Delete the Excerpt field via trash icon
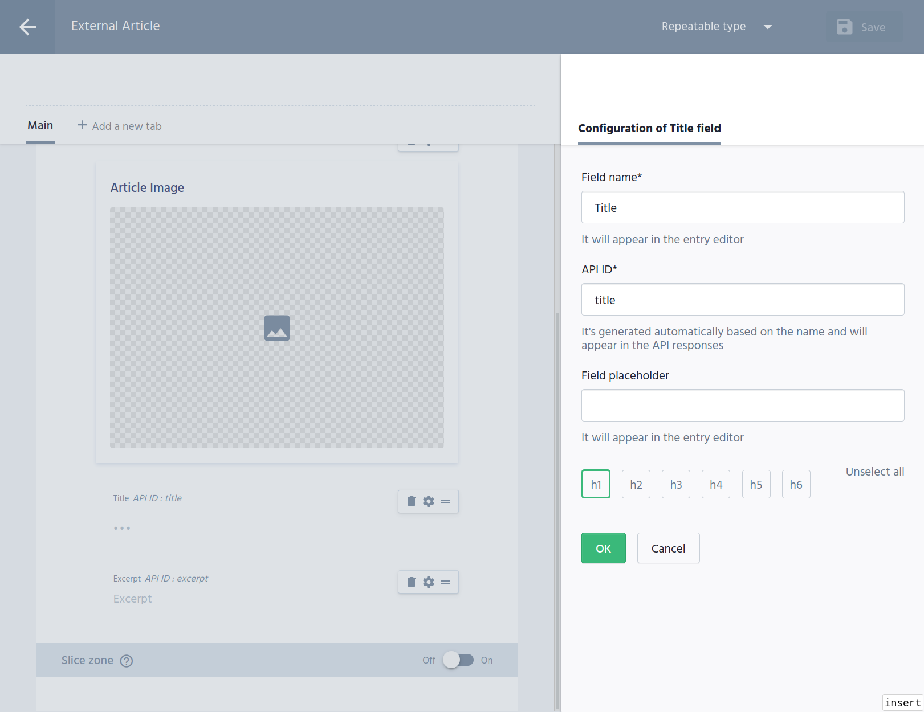 coord(411,582)
